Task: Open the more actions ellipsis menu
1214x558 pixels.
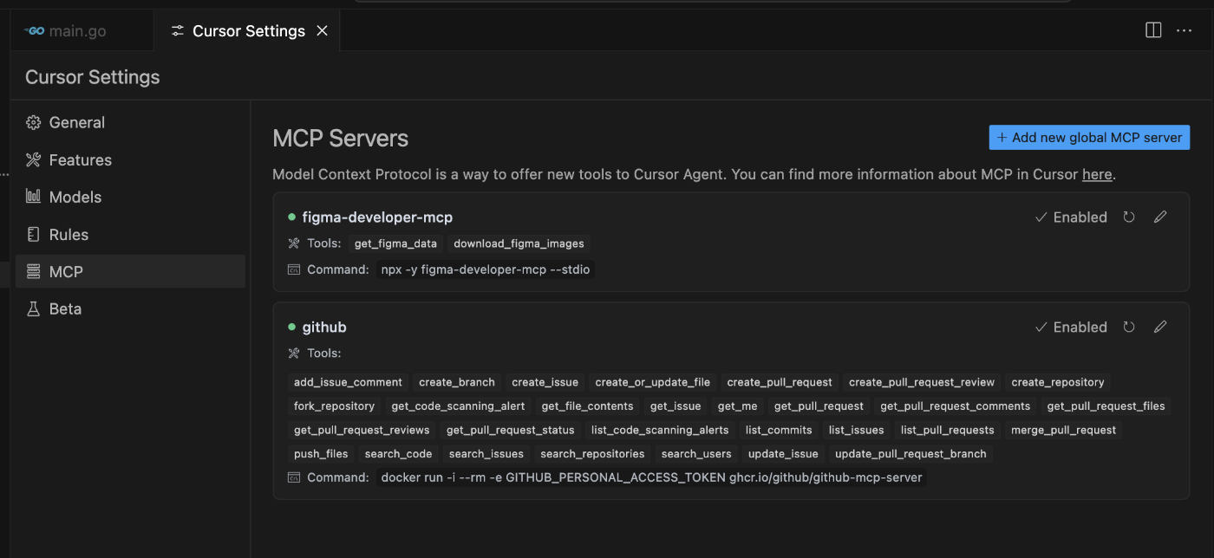Action: coord(1184,30)
